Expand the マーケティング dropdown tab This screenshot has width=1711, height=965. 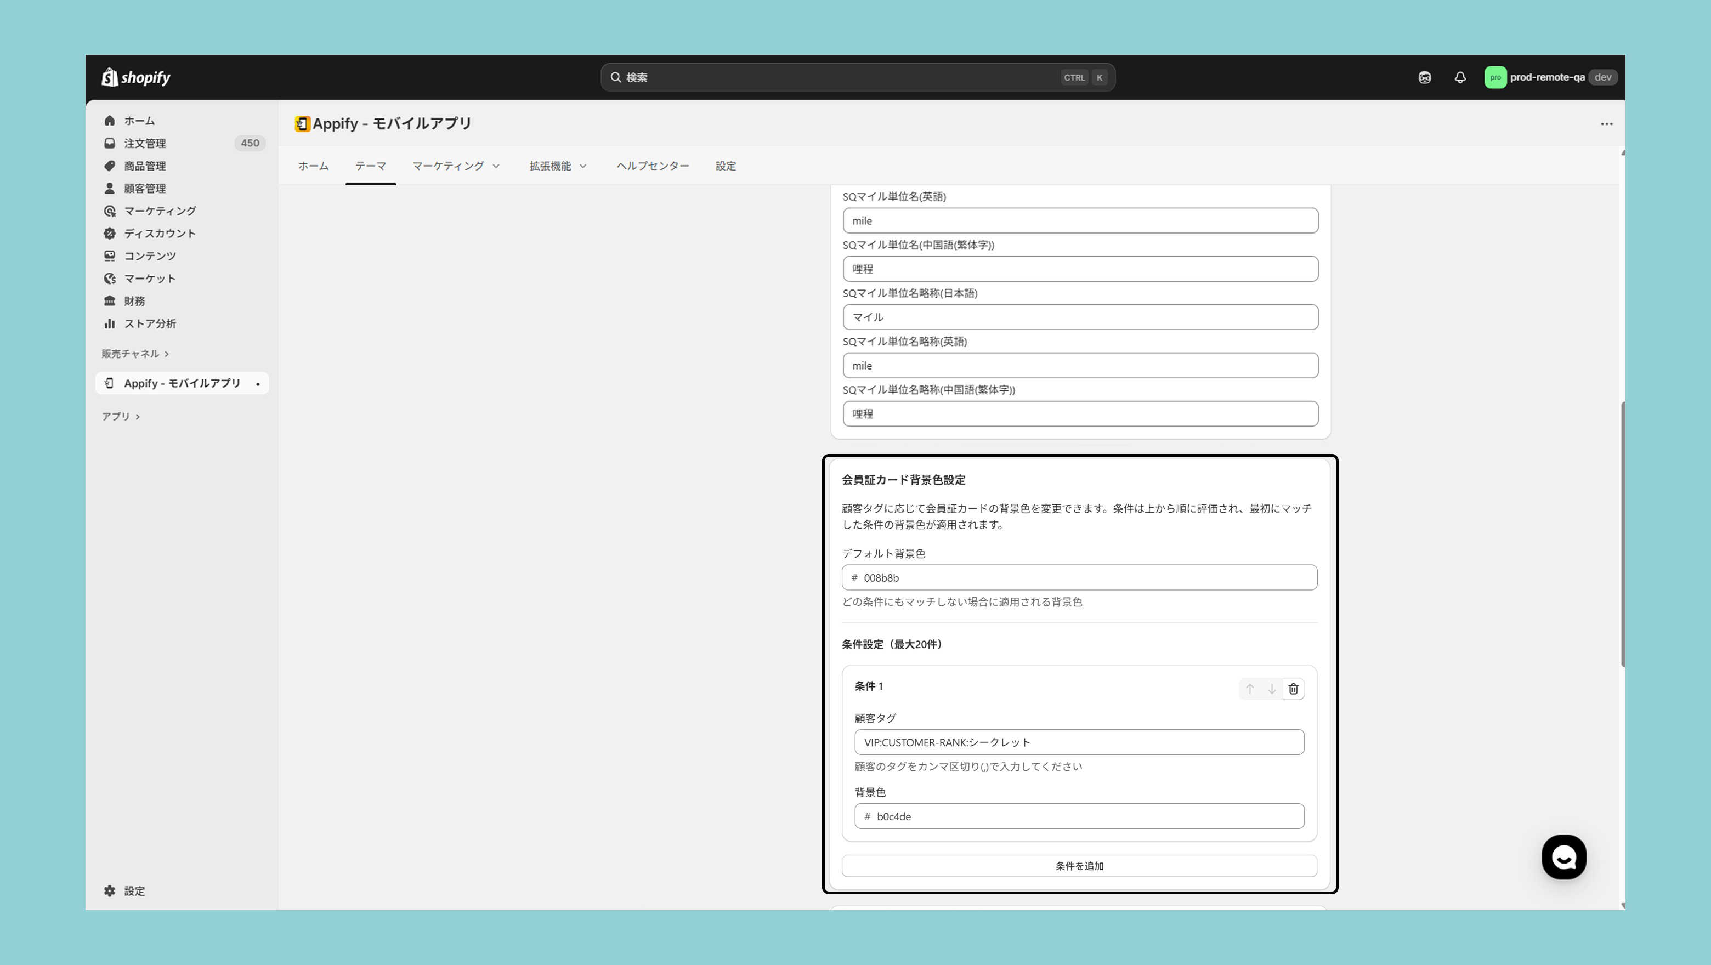[456, 166]
